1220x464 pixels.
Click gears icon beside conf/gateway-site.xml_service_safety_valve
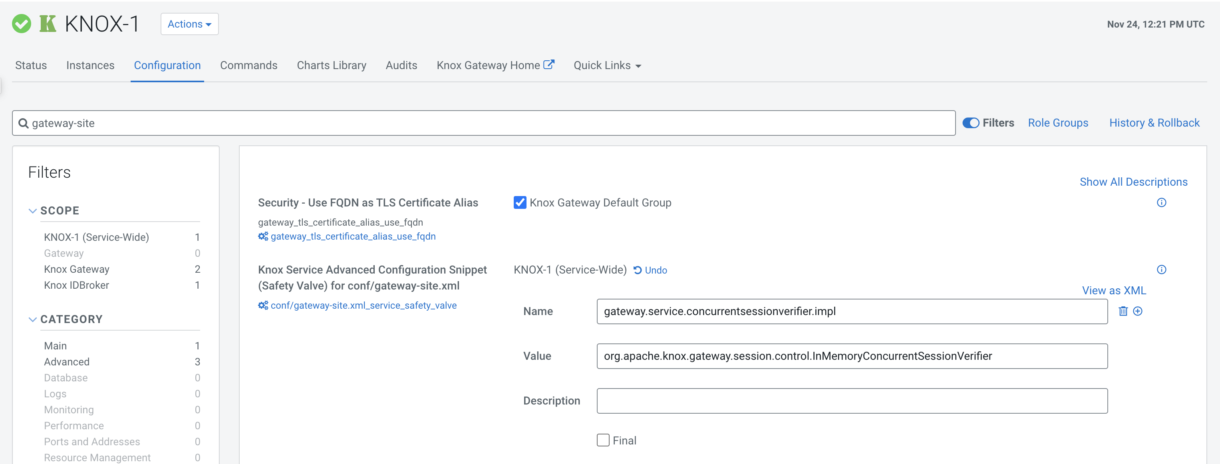pos(263,305)
